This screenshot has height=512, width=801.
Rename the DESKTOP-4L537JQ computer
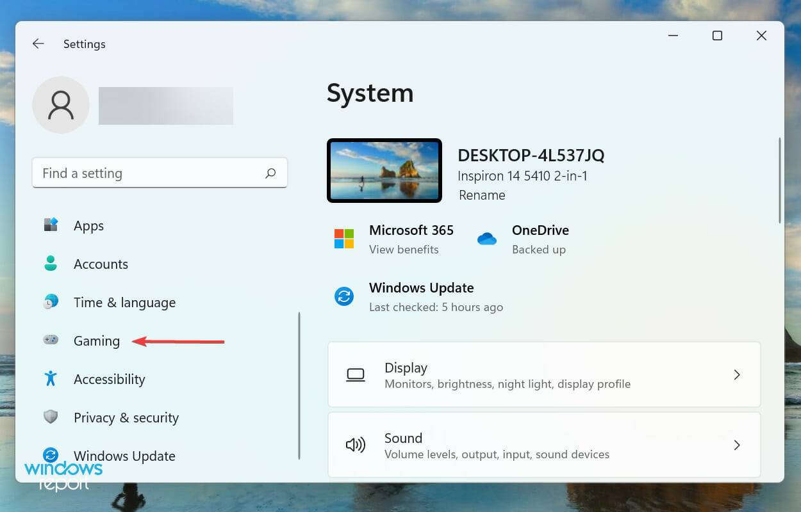(481, 195)
